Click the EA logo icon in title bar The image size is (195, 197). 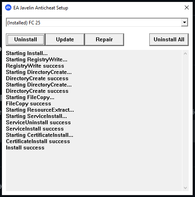click(x=8, y=7)
